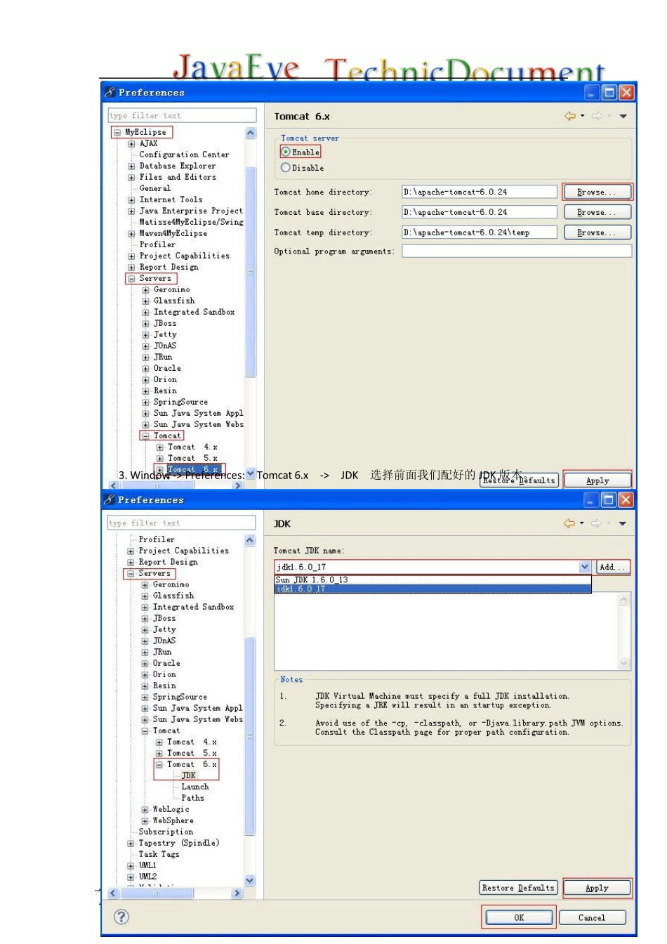The width and height of the screenshot is (667, 944).
Task: Select Subscription in lower tree
Action: [166, 832]
